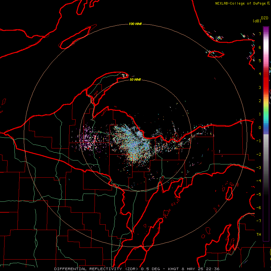Click the KMQT radar site identifier

[x=173, y=269]
